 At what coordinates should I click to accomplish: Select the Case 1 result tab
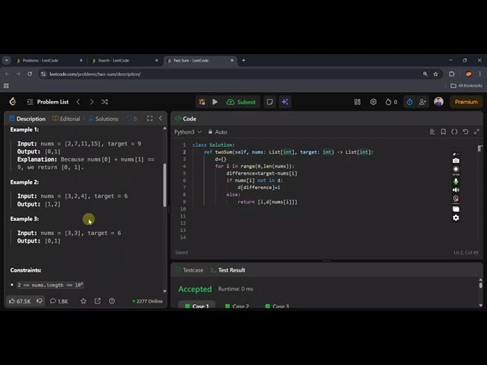coord(197,306)
